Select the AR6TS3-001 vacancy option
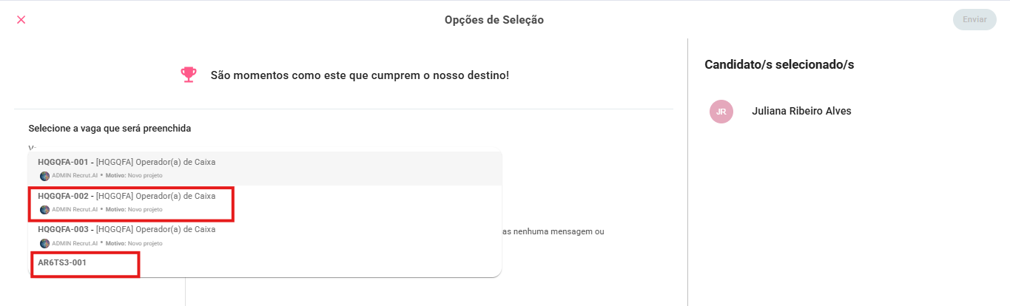The image size is (1010, 306). pyautogui.click(x=63, y=262)
